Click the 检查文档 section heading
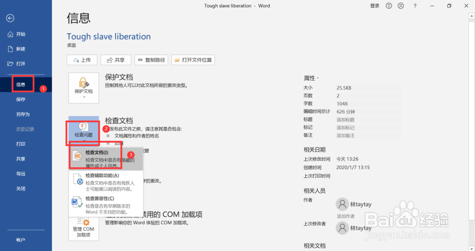The width and height of the screenshot is (475, 251). (x=119, y=121)
